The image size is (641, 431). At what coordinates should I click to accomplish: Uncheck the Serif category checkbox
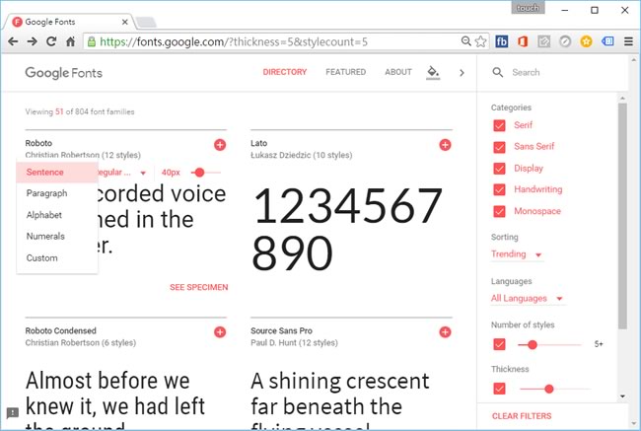[499, 125]
